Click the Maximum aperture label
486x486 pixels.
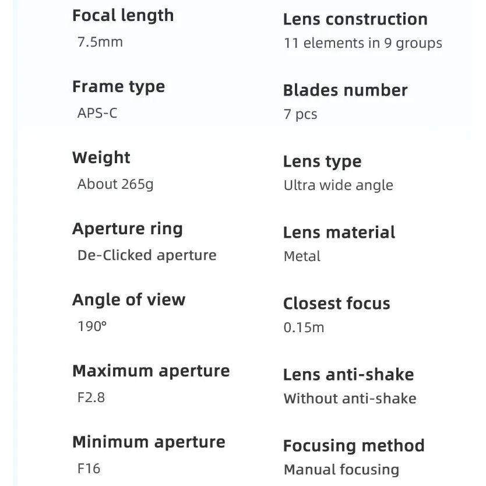tap(151, 371)
